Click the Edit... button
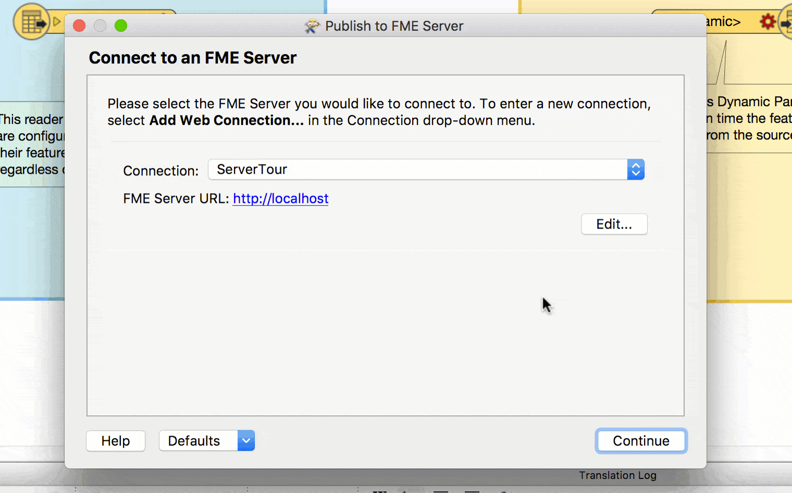This screenshot has height=493, width=792. (614, 224)
